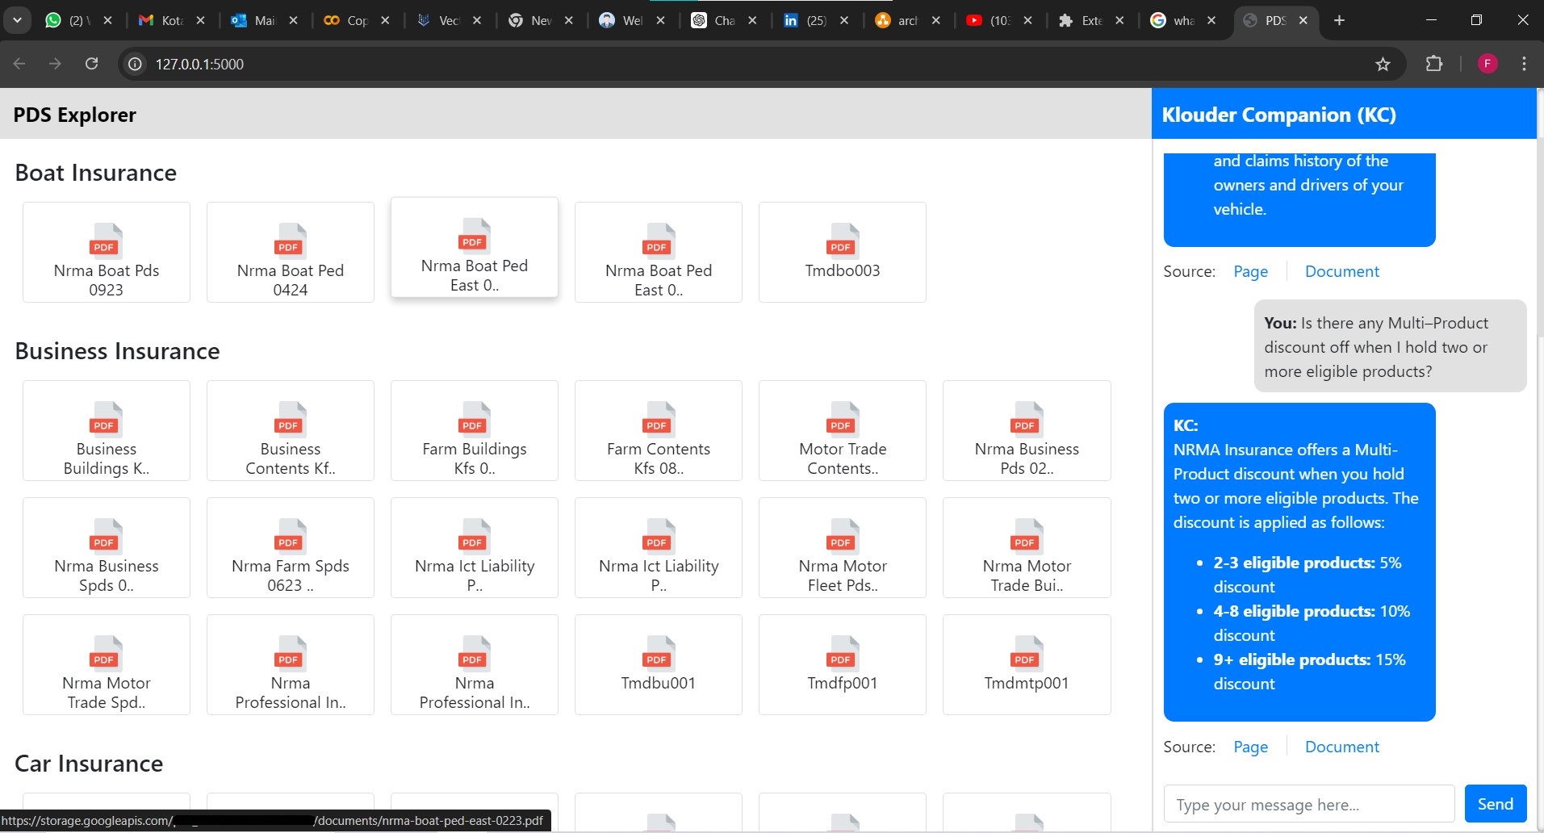This screenshot has height=833, width=1544.
Task: Open the Nrma Boat Ped 0424 PDF
Action: [291, 252]
